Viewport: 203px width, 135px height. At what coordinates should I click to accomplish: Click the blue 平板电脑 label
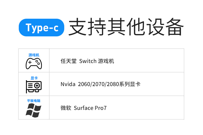tap(34, 101)
